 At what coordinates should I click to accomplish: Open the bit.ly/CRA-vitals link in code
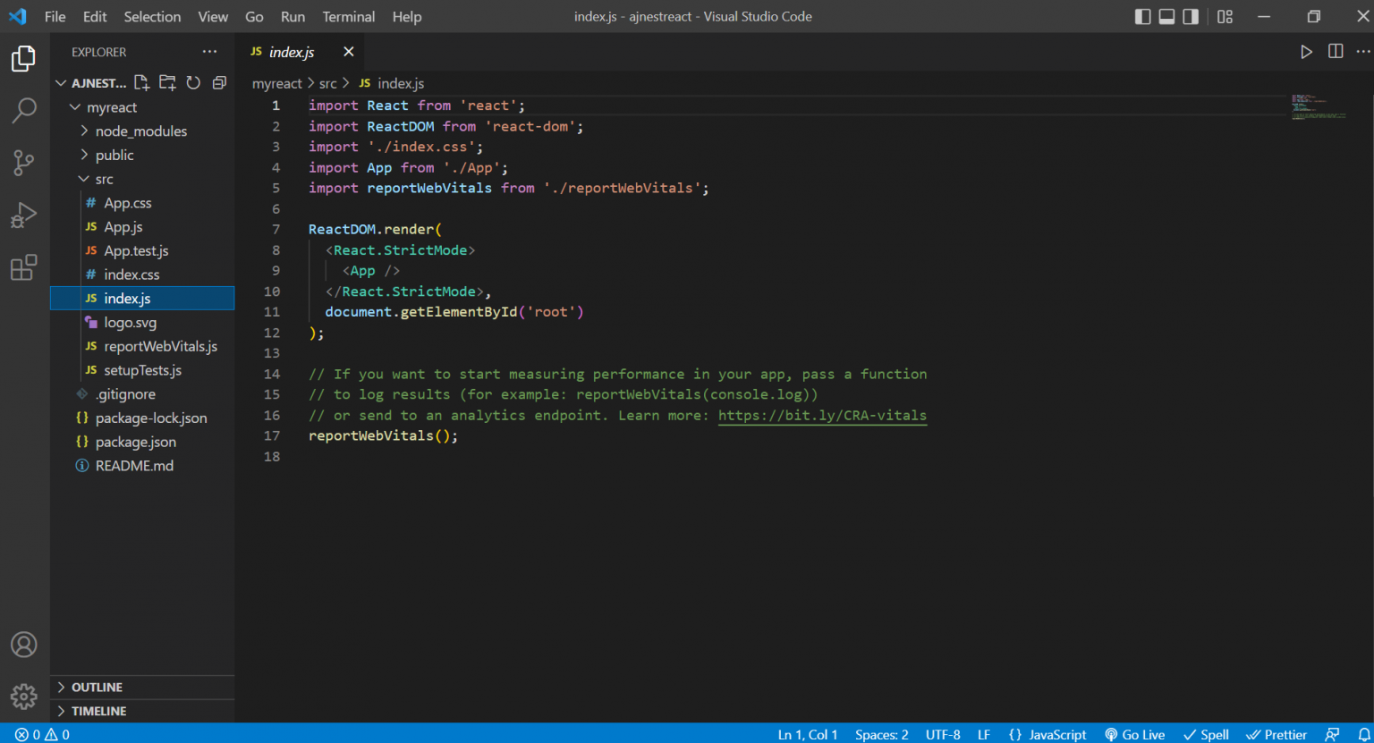[821, 416]
